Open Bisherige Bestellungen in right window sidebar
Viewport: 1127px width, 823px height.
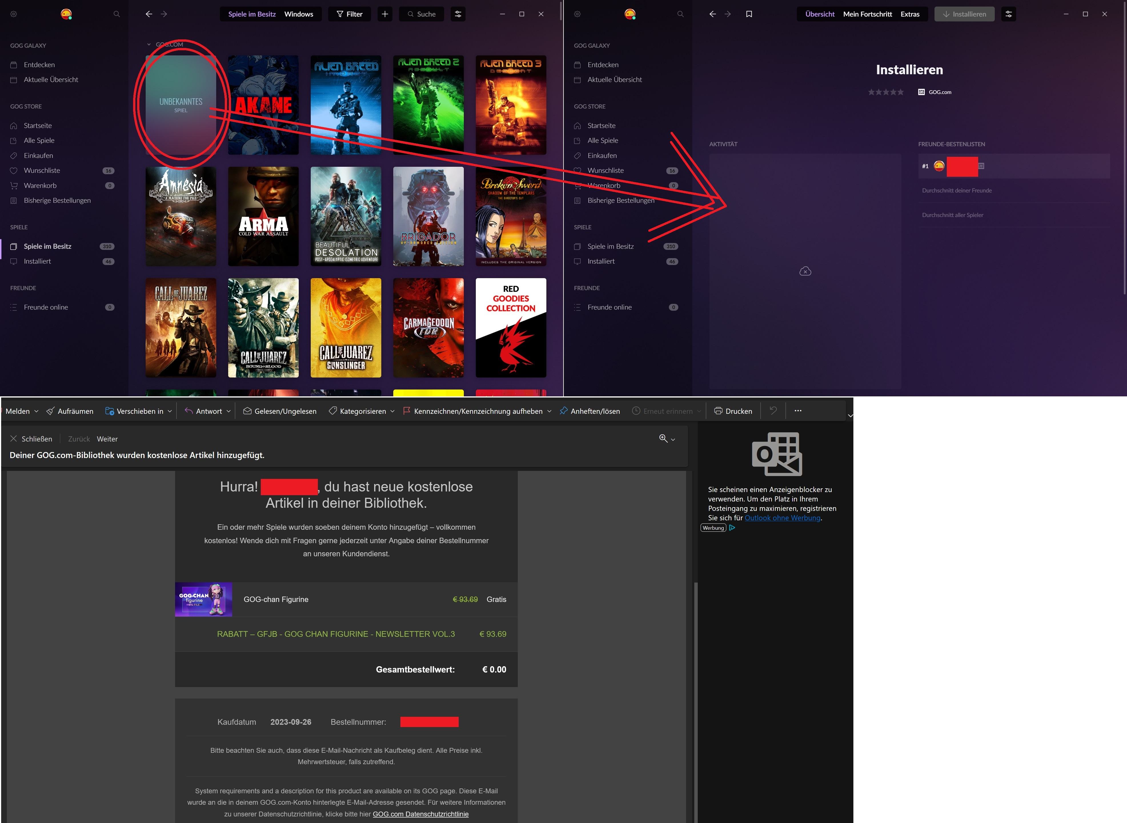621,200
